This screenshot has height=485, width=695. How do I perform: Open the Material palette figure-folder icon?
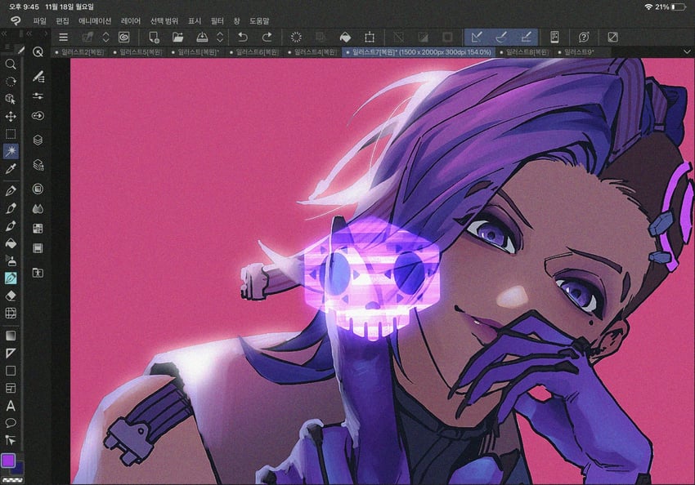[x=38, y=273]
